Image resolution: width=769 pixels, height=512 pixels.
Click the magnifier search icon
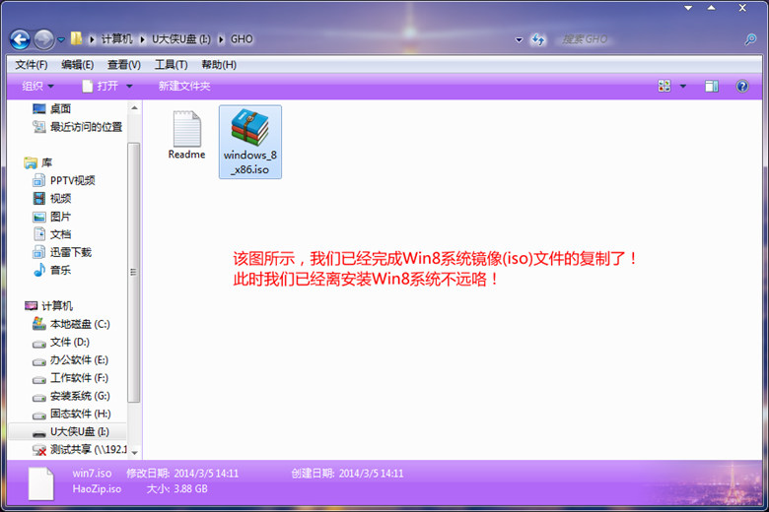click(750, 39)
